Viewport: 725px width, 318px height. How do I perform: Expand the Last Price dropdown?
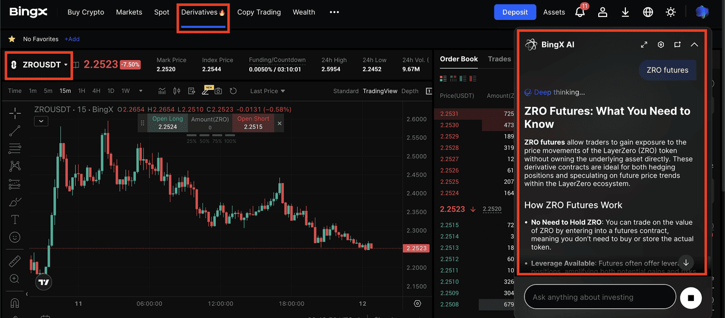[x=267, y=91]
